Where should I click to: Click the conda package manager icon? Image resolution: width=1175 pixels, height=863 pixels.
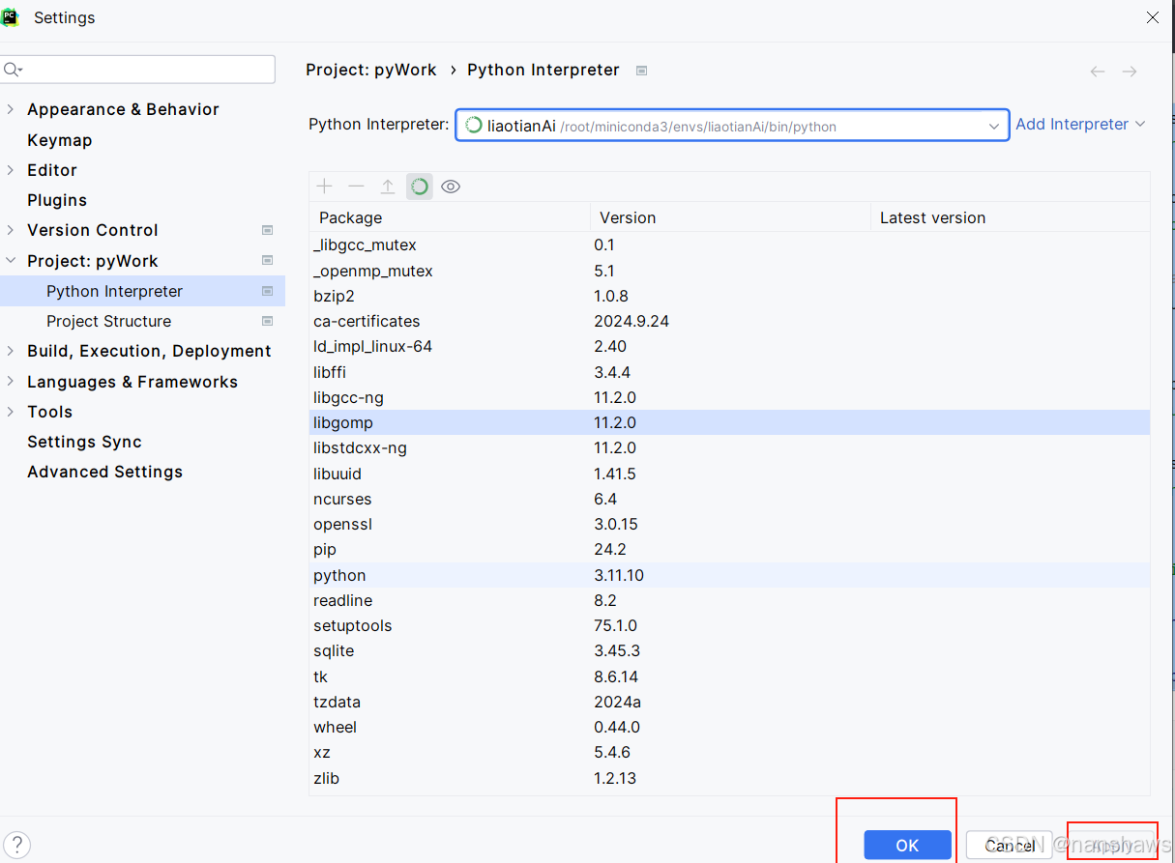(x=419, y=187)
